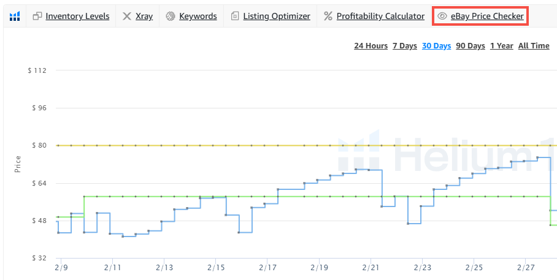The height and width of the screenshot is (280, 557).
Task: Click the $ 112 axis label
Action: point(37,70)
